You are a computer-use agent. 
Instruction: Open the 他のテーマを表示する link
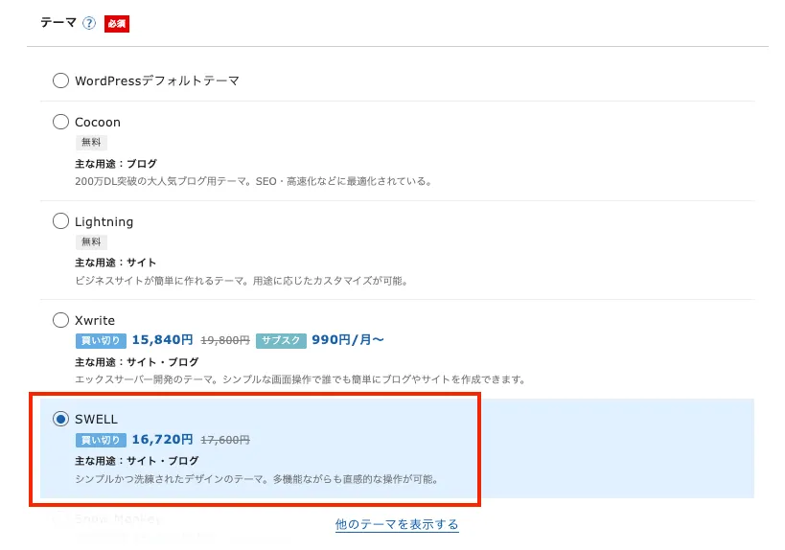pyautogui.click(x=397, y=524)
